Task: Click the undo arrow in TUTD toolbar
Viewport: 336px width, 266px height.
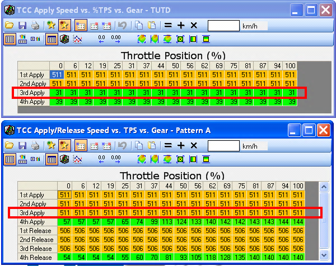Action: 122,26
